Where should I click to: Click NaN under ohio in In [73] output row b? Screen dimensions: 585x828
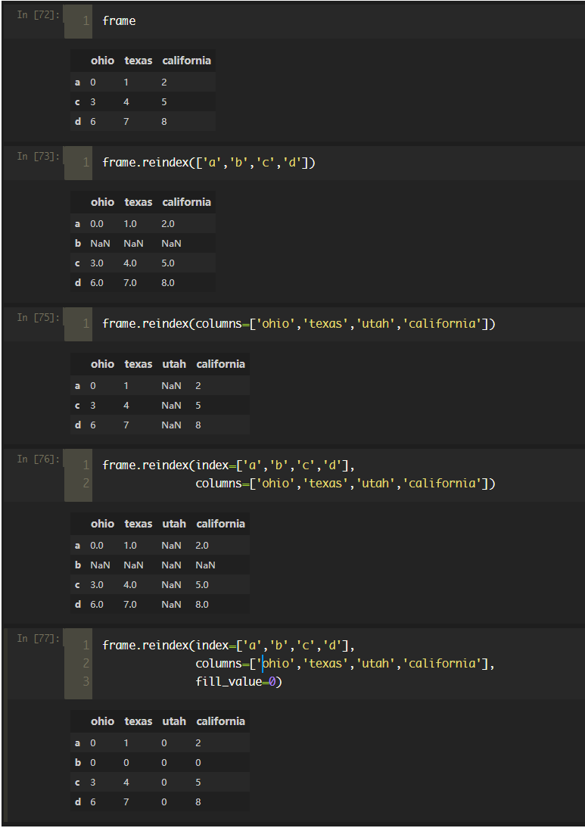pos(101,244)
